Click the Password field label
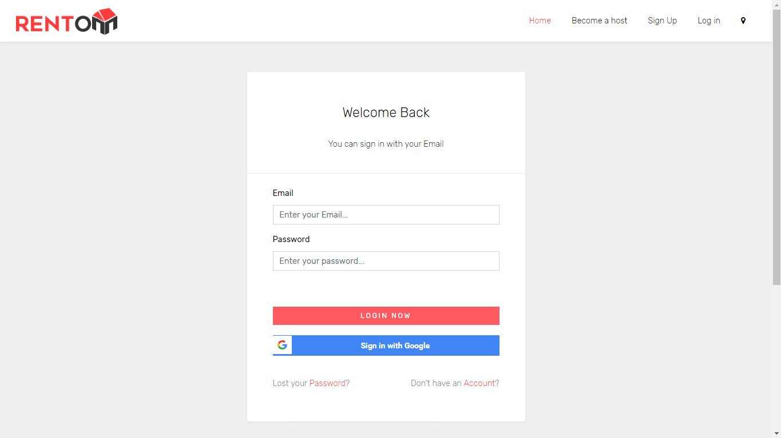This screenshot has height=438, width=781. [291, 239]
